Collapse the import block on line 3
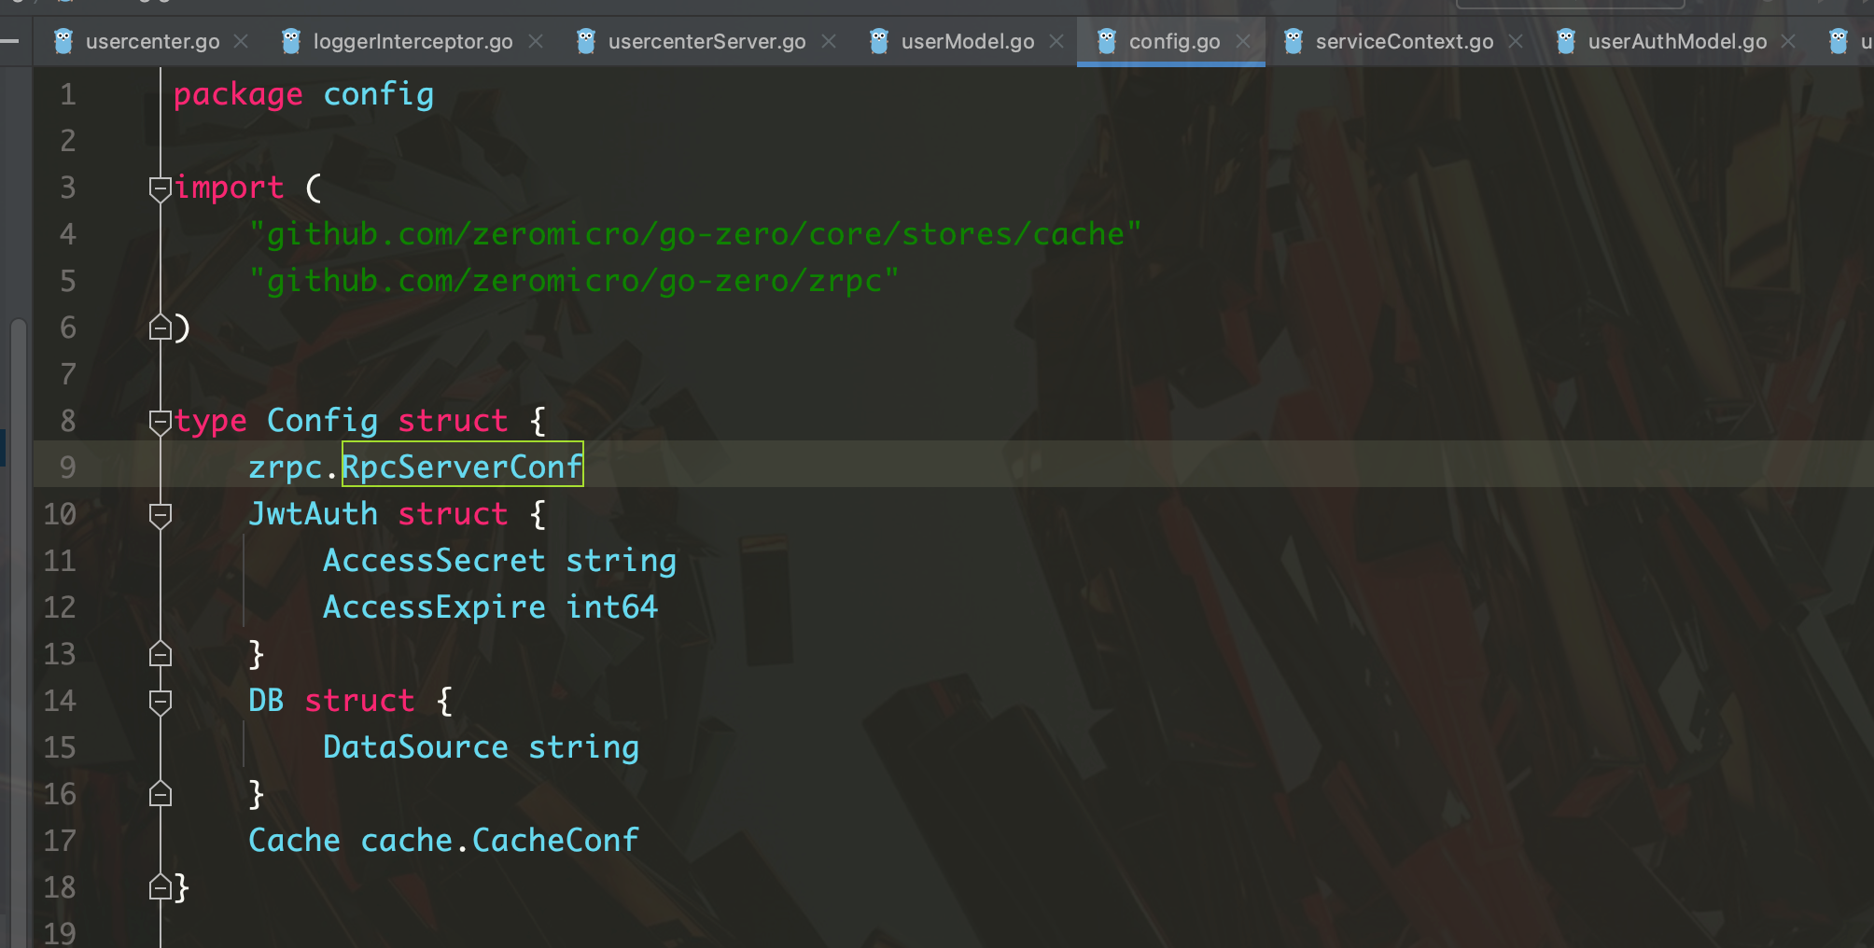 [161, 188]
